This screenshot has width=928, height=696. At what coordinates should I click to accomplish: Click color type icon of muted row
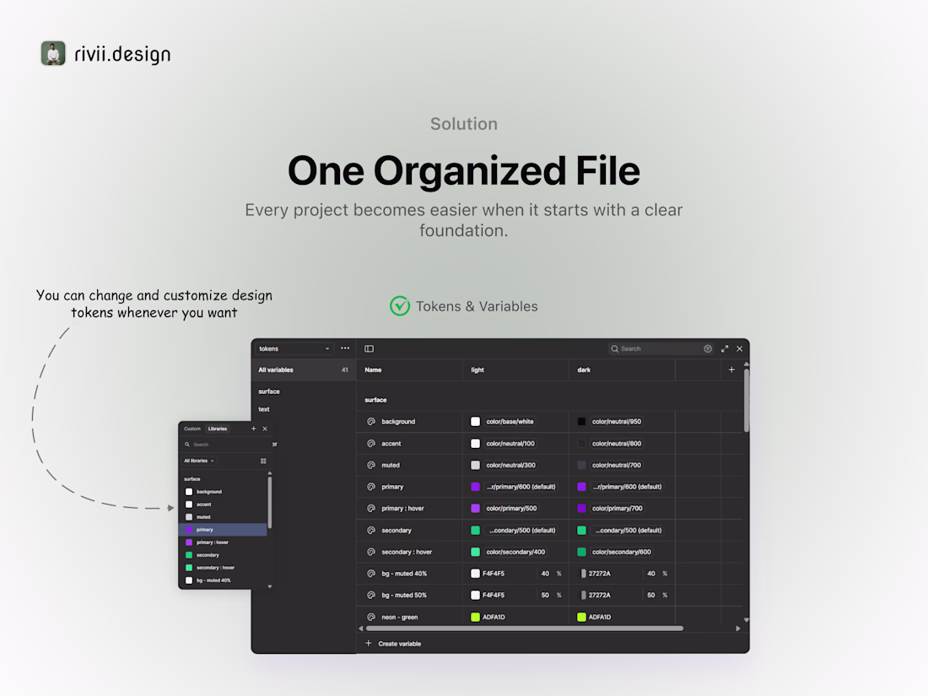371,465
